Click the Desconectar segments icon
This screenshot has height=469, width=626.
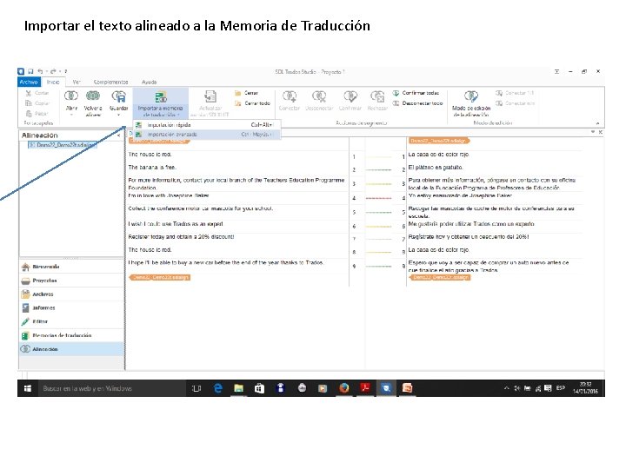tap(319, 96)
